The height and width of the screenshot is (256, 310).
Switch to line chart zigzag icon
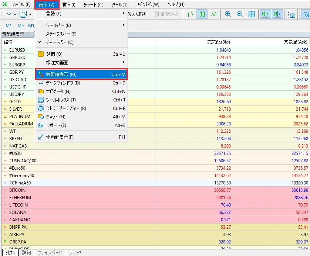coord(214,14)
